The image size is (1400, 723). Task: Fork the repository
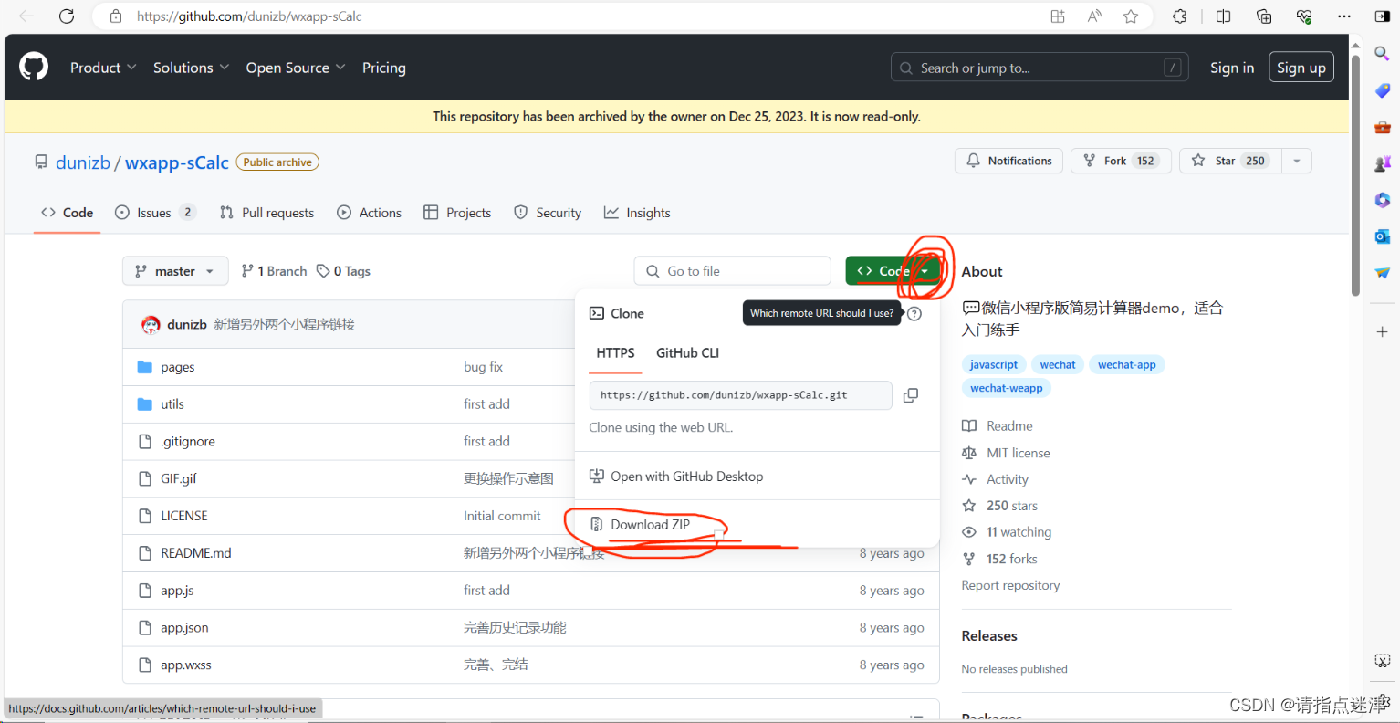1121,161
